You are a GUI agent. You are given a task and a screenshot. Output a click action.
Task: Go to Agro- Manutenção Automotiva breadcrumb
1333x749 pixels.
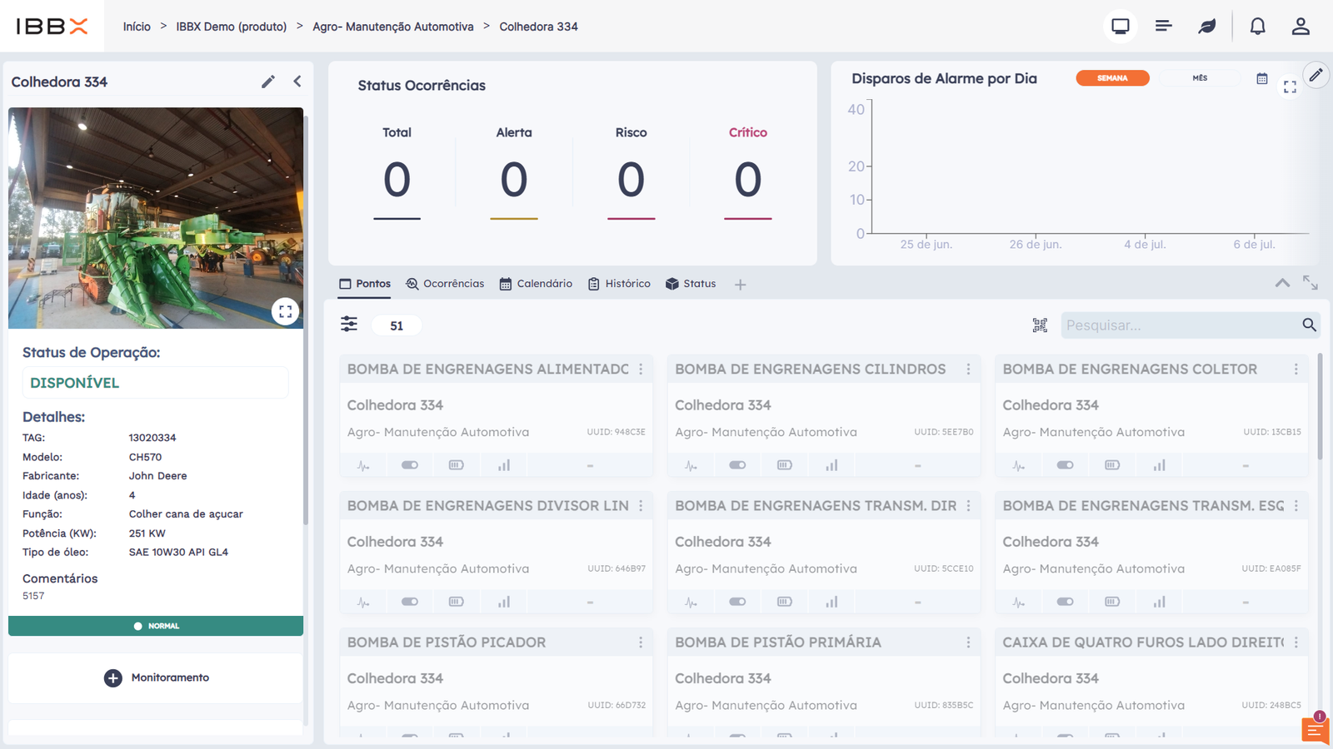click(x=392, y=27)
